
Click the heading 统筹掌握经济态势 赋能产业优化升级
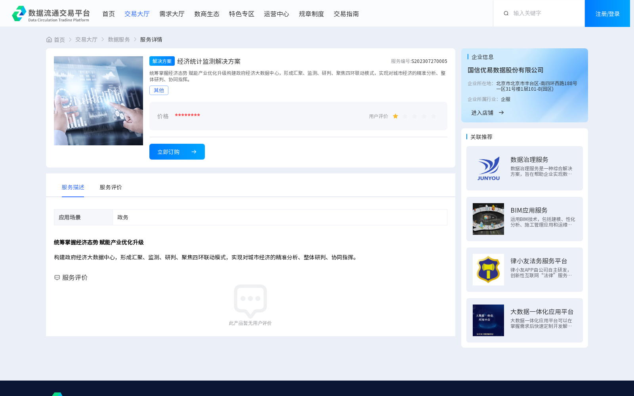click(99, 242)
